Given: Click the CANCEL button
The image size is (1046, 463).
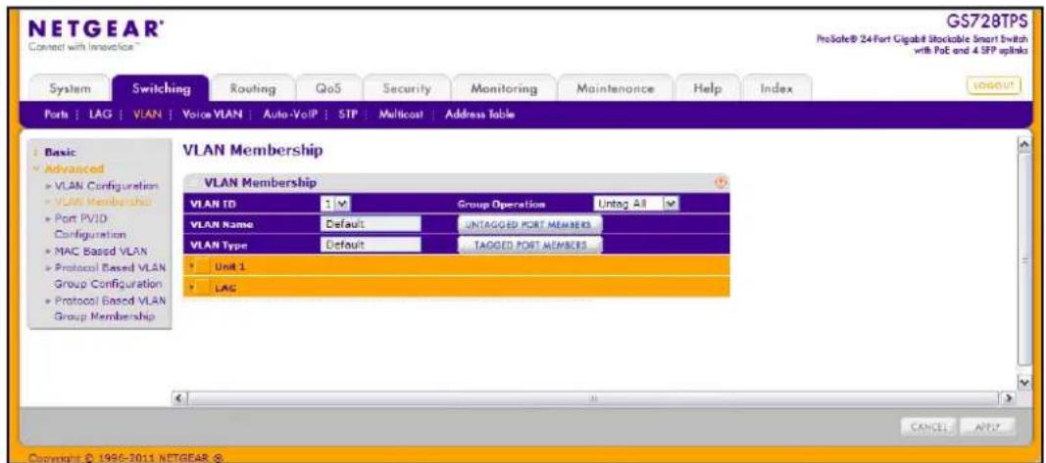Looking at the screenshot, I should (x=928, y=425).
